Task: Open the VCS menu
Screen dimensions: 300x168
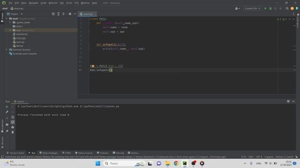Action: (x=76, y=3)
